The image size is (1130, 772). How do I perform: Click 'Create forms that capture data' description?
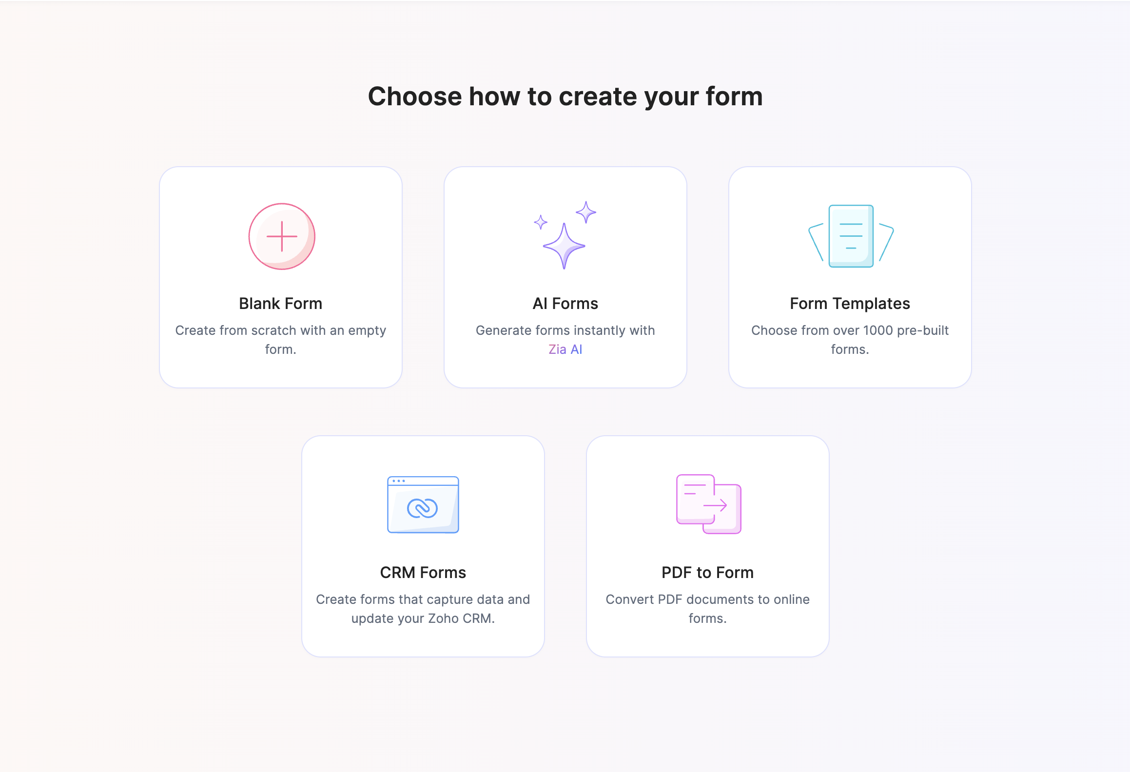(x=423, y=609)
